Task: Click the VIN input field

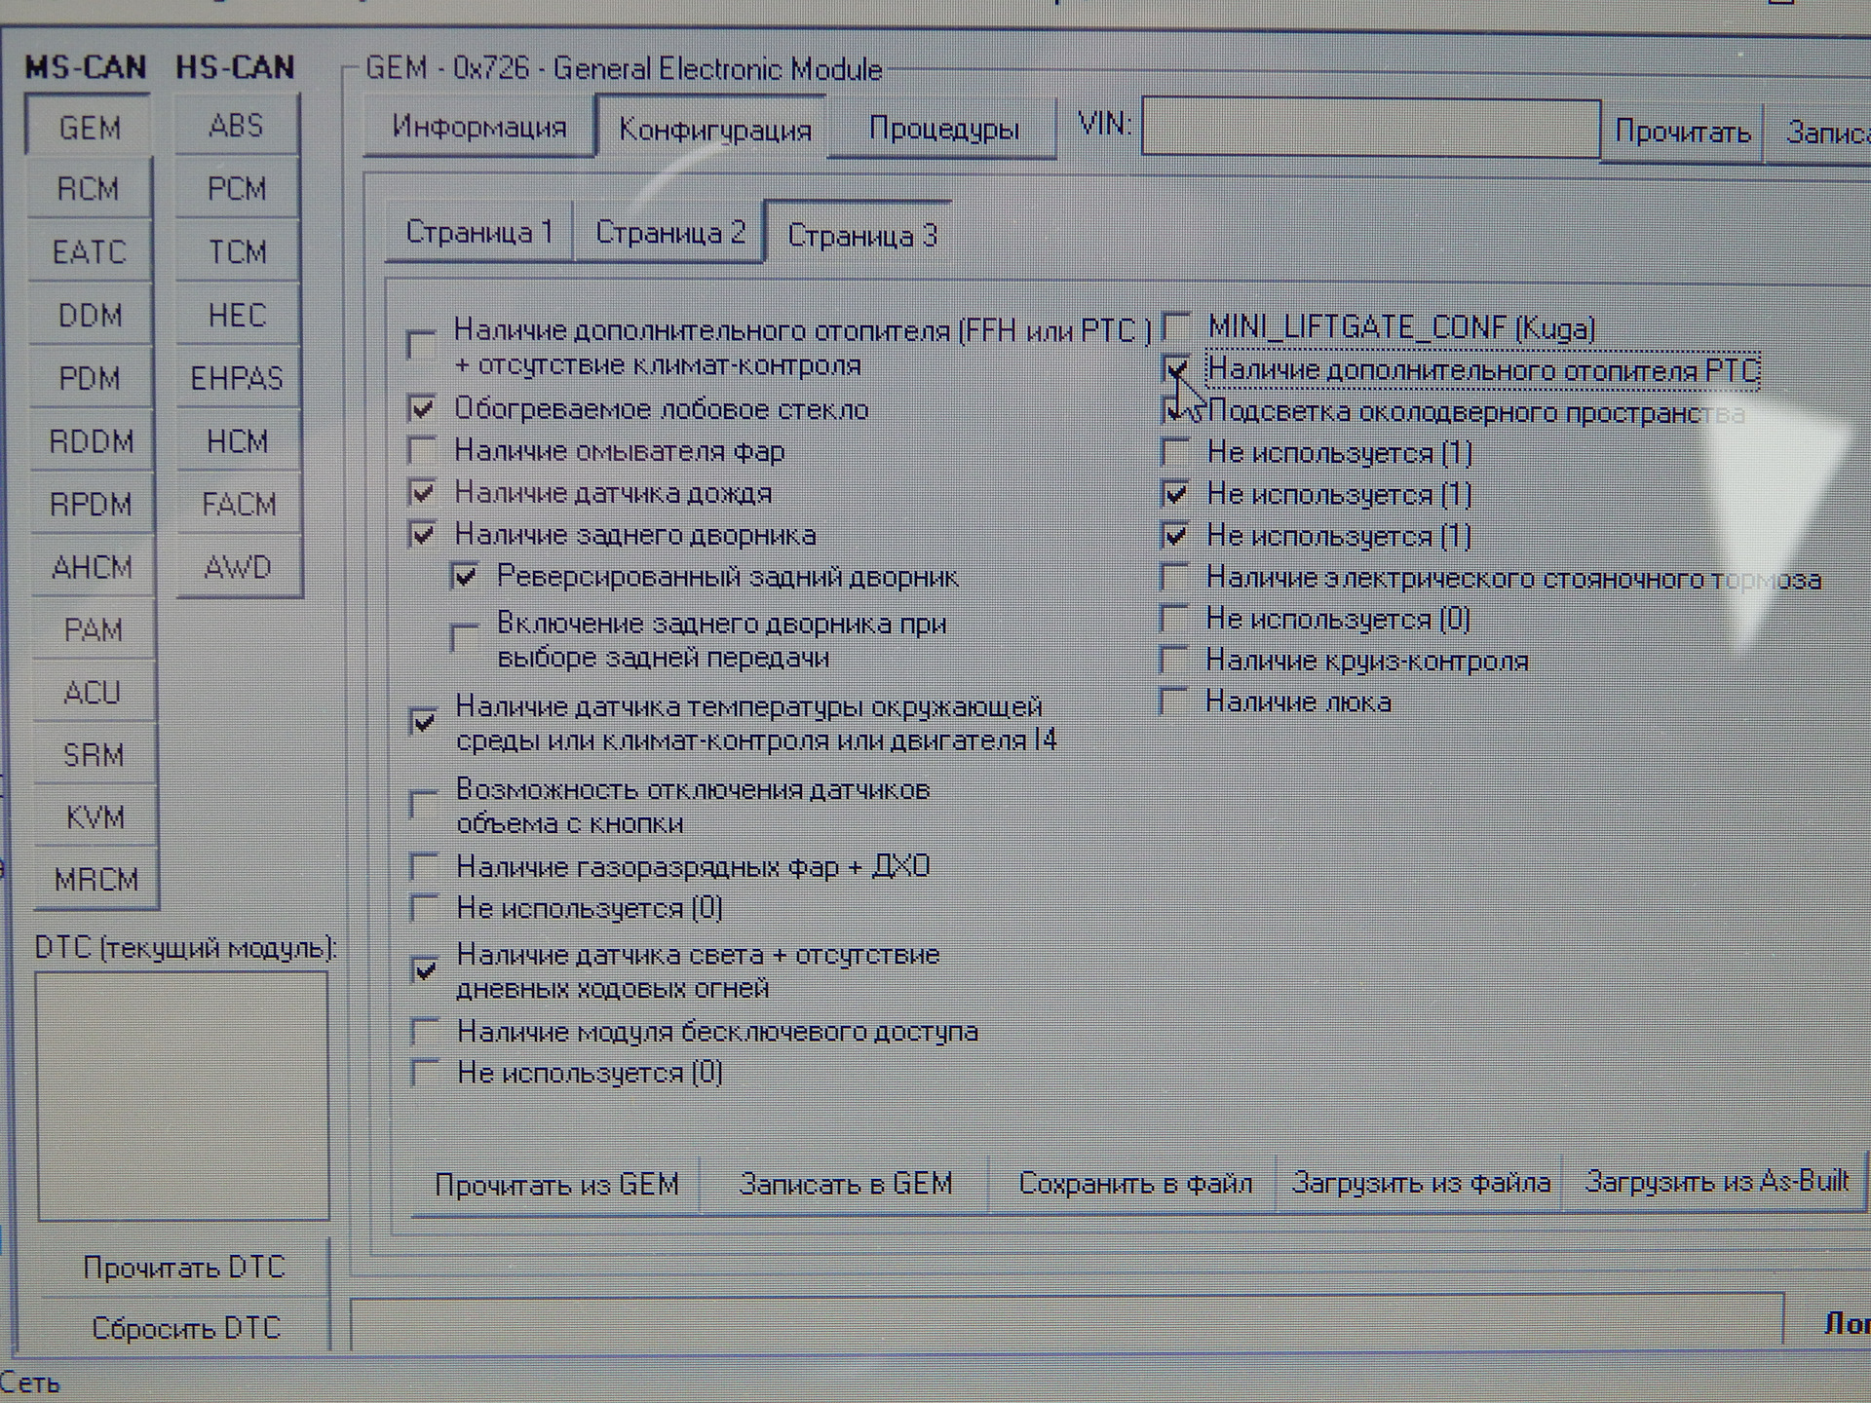Action: (1369, 127)
